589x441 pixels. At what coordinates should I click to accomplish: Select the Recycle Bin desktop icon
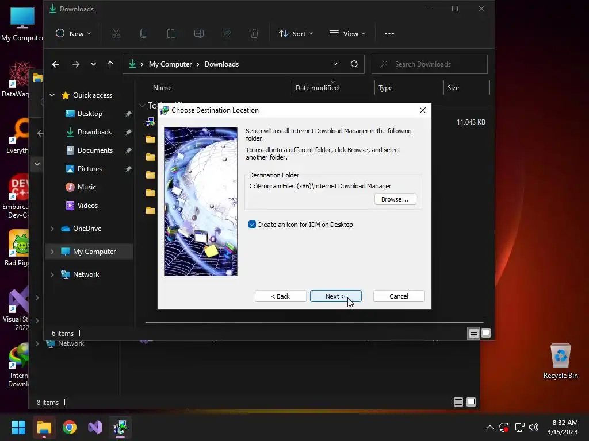point(560,362)
